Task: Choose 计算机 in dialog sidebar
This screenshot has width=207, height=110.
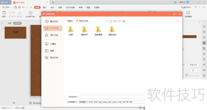Action: coord(53,44)
